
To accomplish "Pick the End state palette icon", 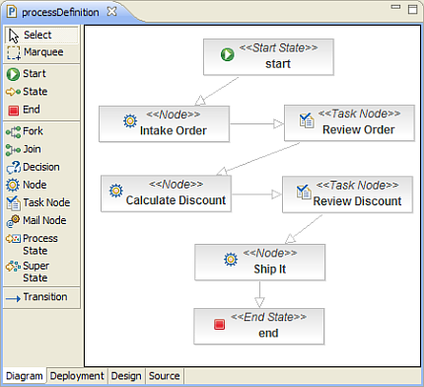I will 14,111.
